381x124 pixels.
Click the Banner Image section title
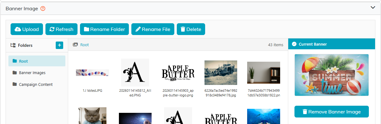[x=22, y=8]
